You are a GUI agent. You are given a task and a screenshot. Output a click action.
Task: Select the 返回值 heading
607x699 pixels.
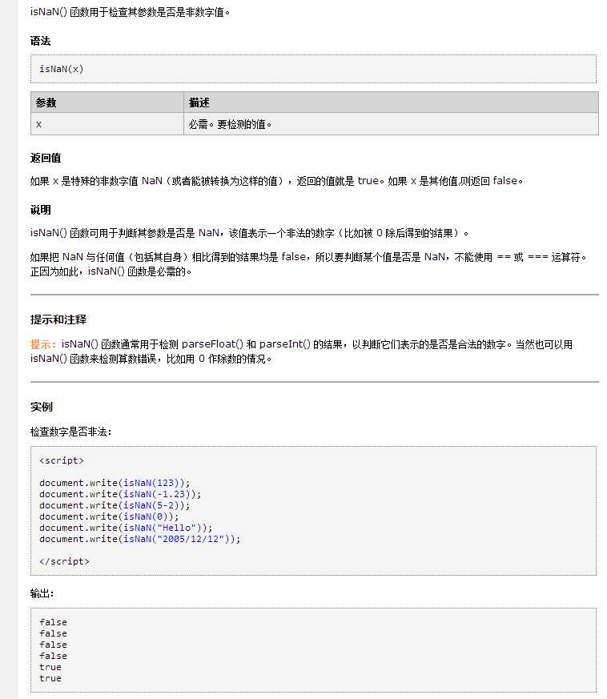click(x=46, y=158)
